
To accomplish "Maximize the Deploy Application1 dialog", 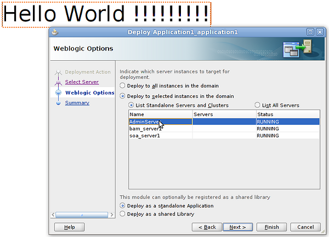I will coord(310,32).
